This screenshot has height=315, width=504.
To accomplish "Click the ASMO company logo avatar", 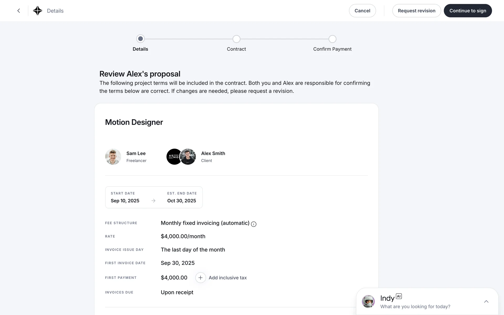I will (172, 157).
